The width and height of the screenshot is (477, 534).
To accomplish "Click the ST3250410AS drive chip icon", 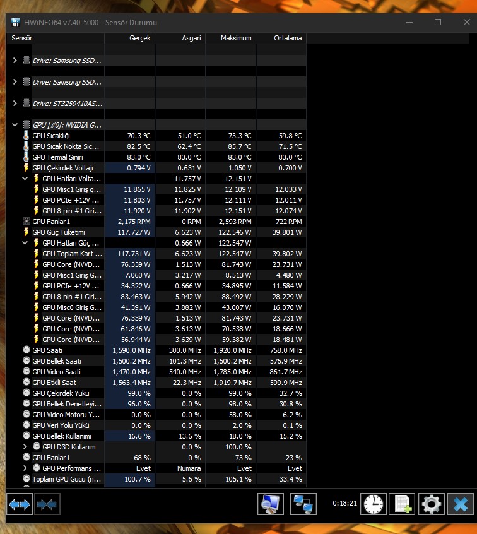I will [x=26, y=103].
